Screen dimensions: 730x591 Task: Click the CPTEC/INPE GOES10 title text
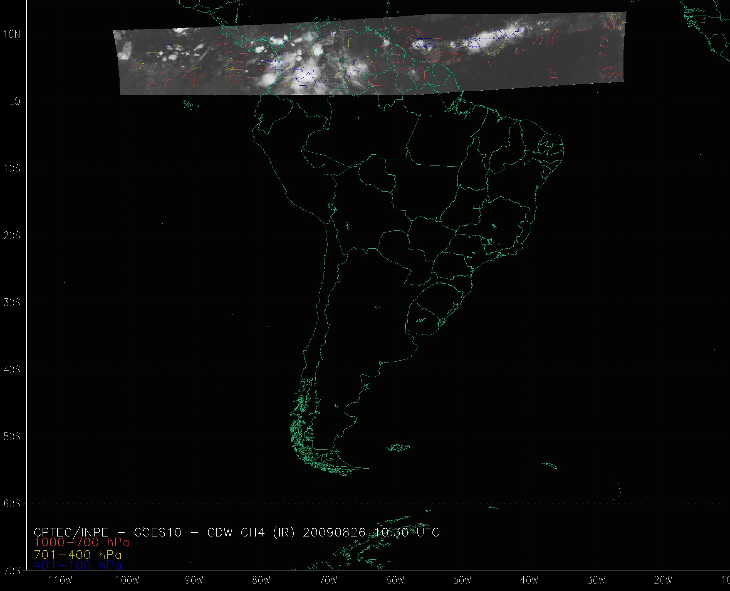coord(237,532)
